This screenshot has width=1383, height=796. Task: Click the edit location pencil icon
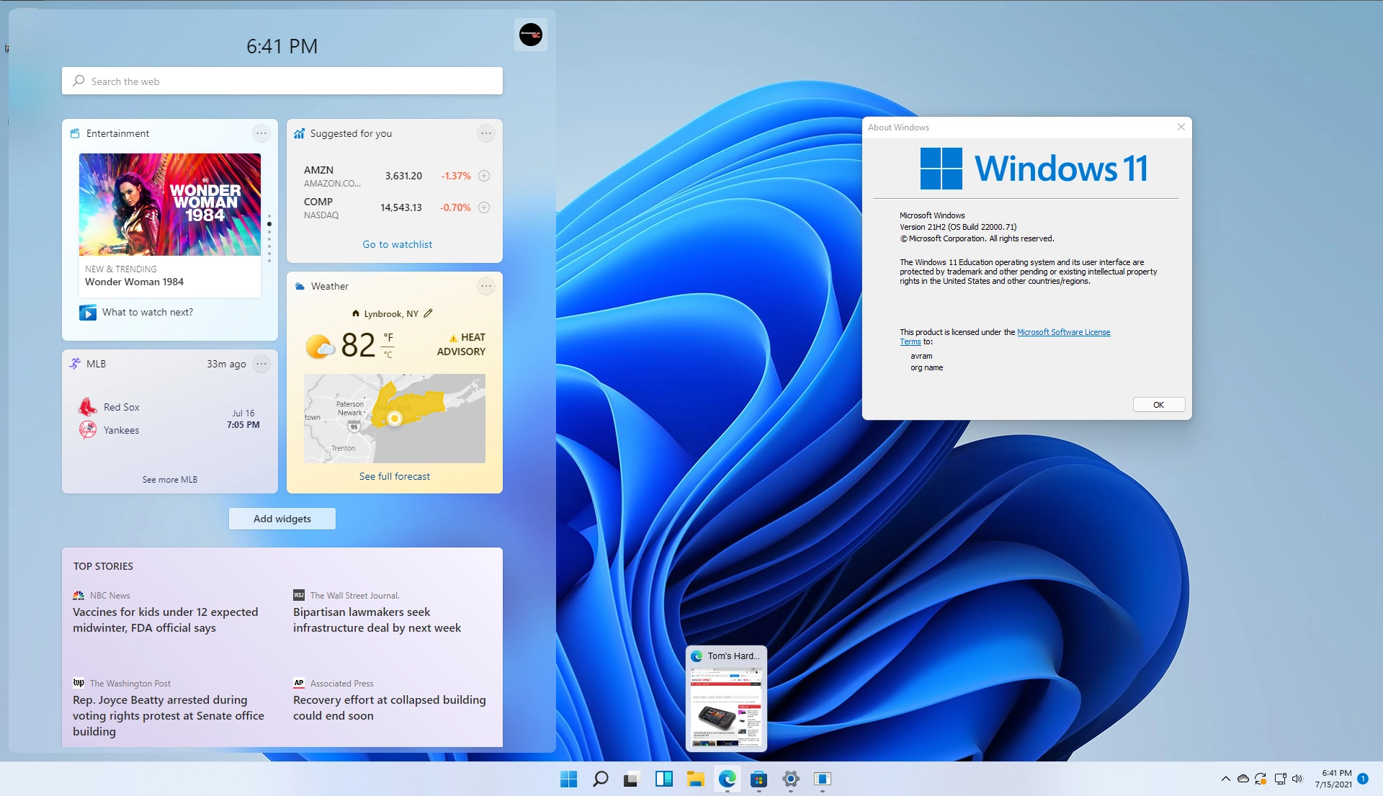pyautogui.click(x=429, y=313)
